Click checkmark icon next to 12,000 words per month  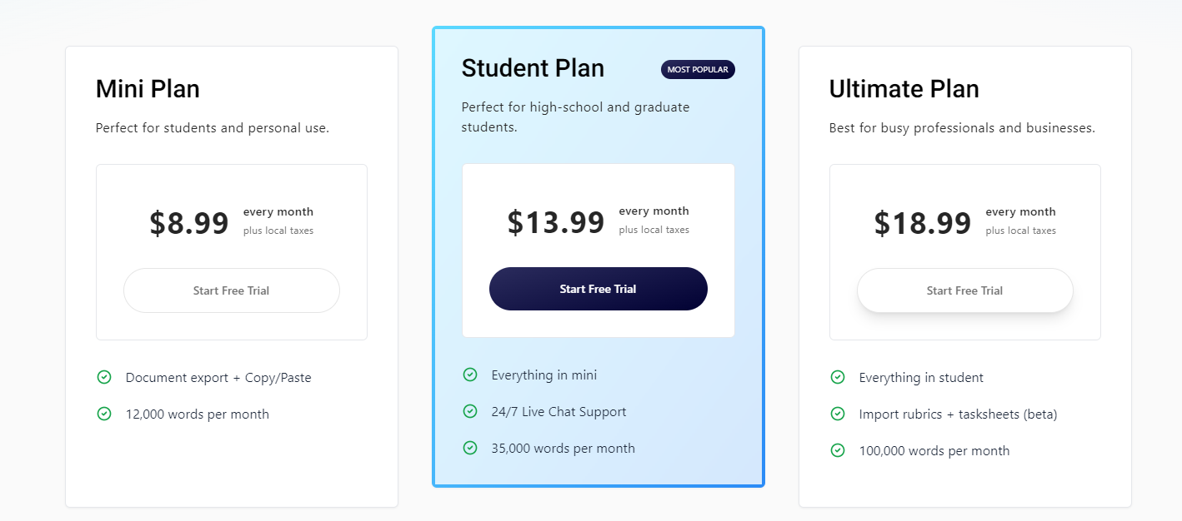point(104,414)
